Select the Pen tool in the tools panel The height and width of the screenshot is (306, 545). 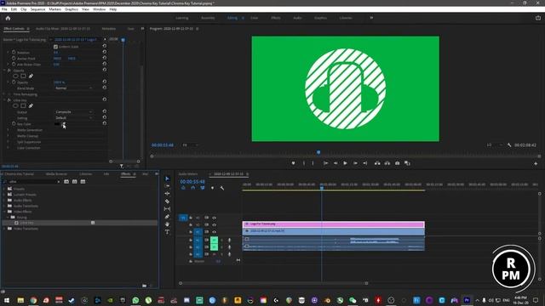point(167,217)
